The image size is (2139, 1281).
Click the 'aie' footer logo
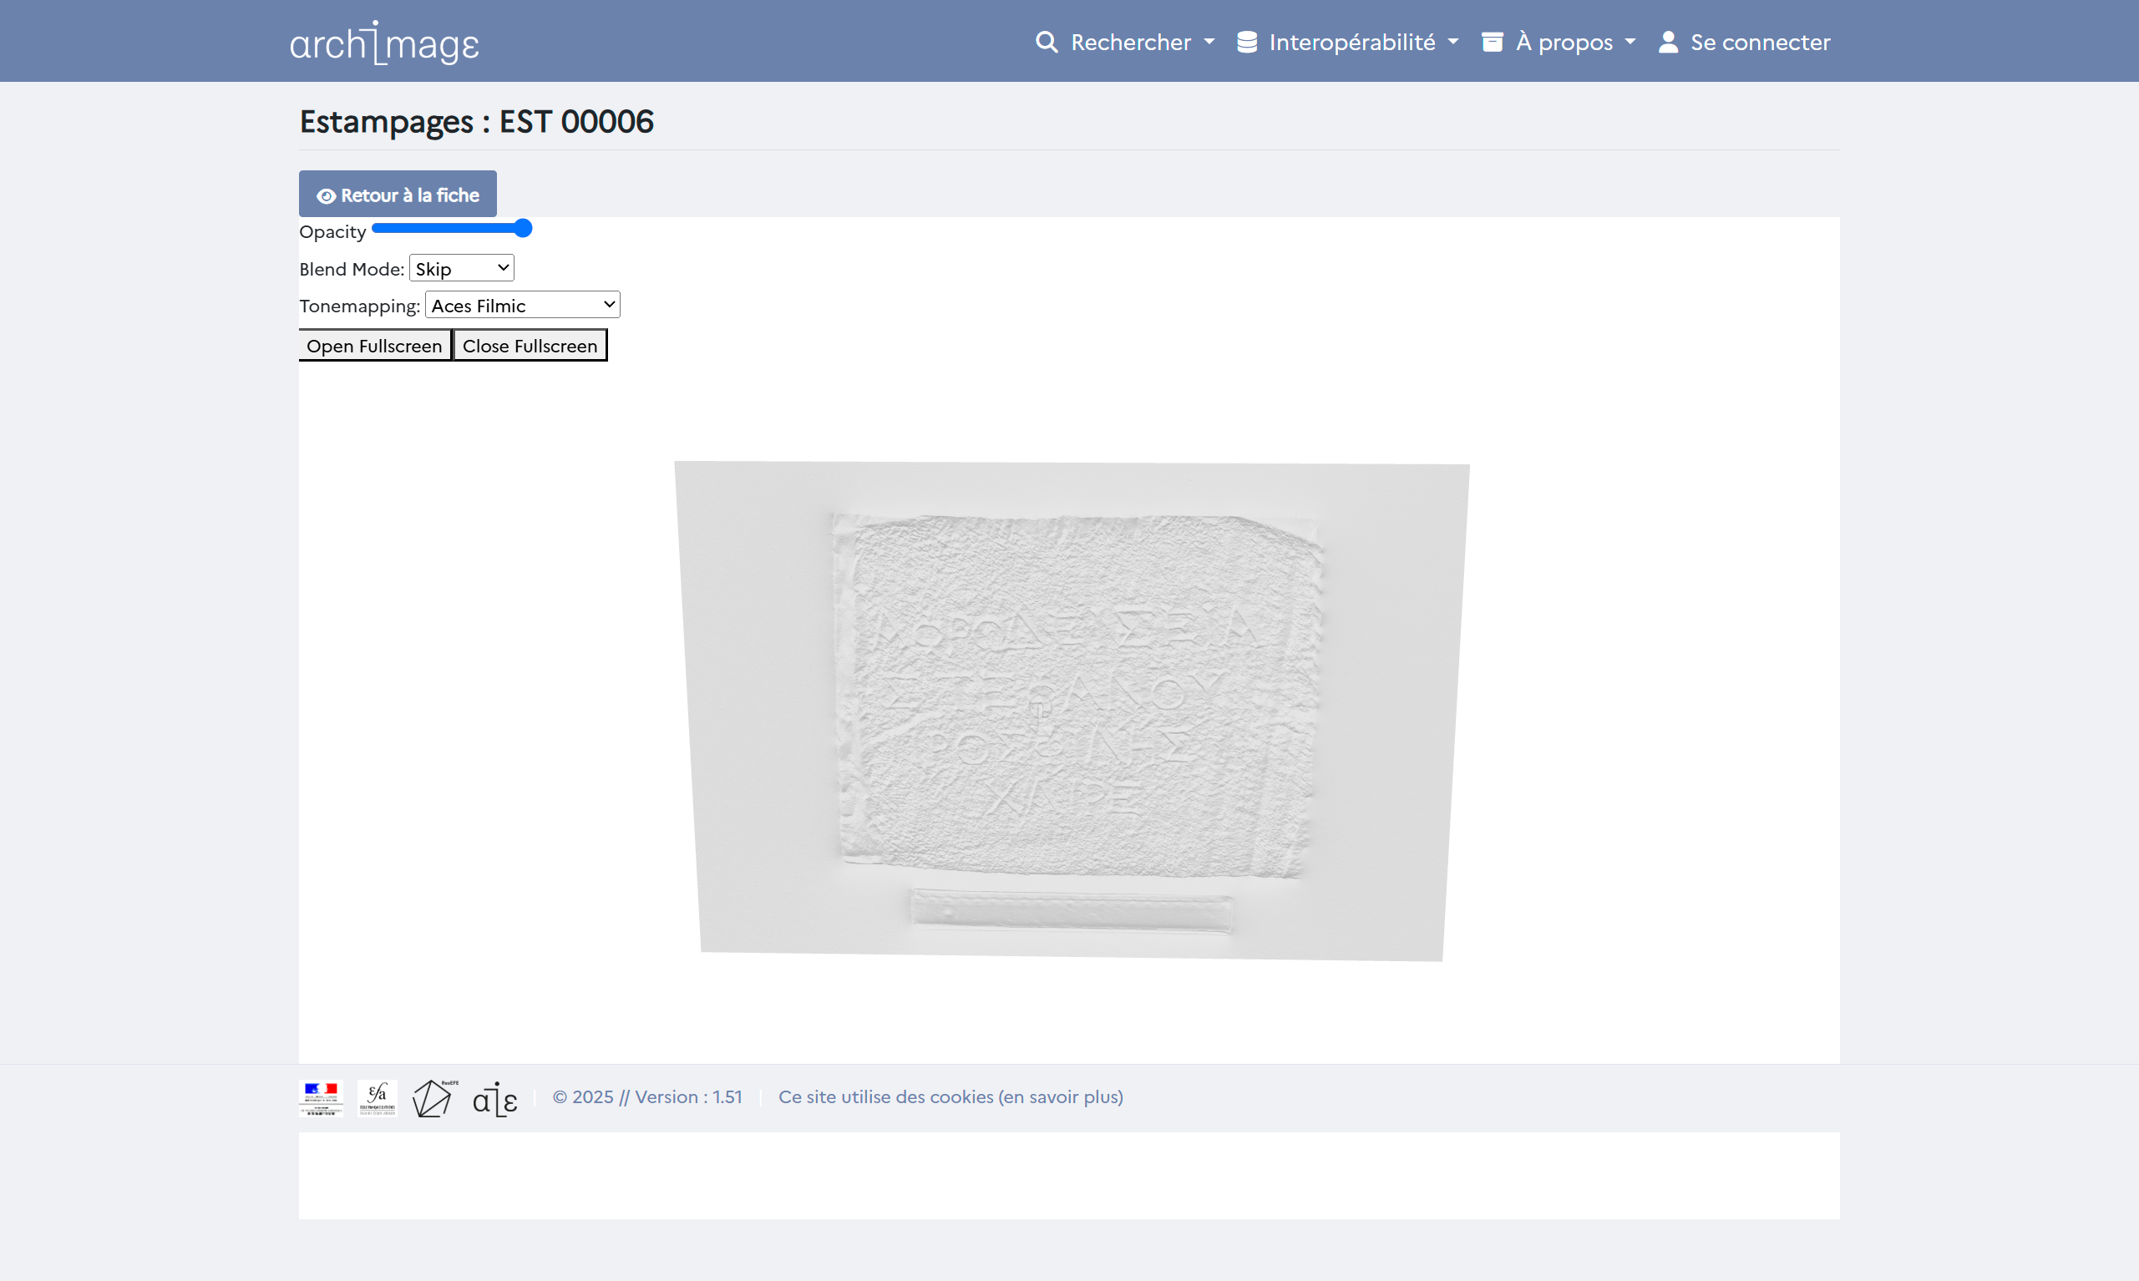click(x=495, y=1099)
